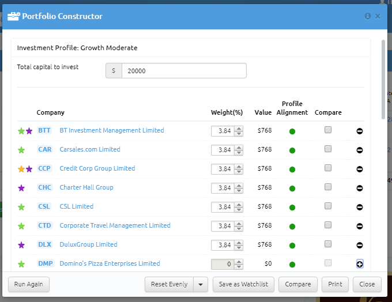Close dialog with the header X icon
Viewport: 392px width, 302px height.
pyautogui.click(x=378, y=16)
